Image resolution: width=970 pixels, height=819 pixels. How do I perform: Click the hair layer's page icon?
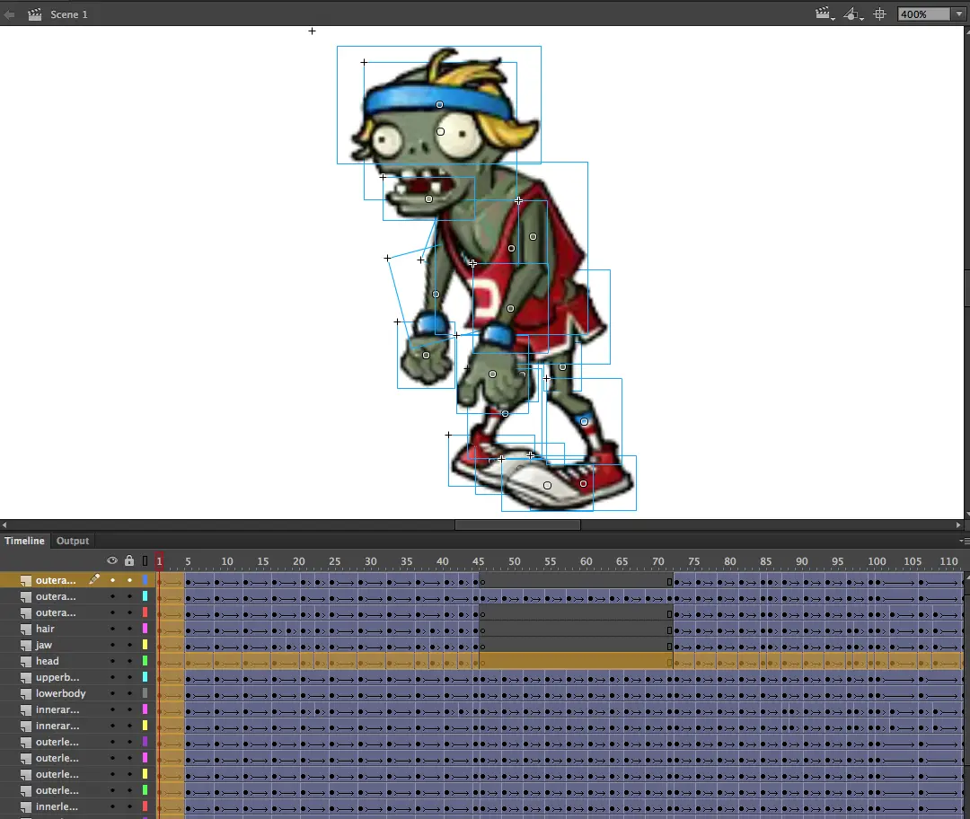pyautogui.click(x=25, y=630)
